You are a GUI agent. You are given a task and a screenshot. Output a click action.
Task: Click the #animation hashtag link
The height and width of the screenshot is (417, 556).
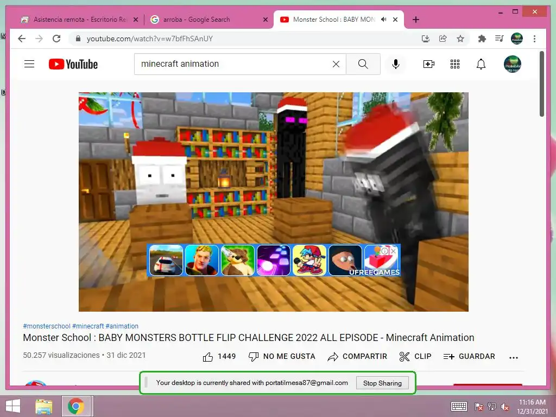[122, 326]
